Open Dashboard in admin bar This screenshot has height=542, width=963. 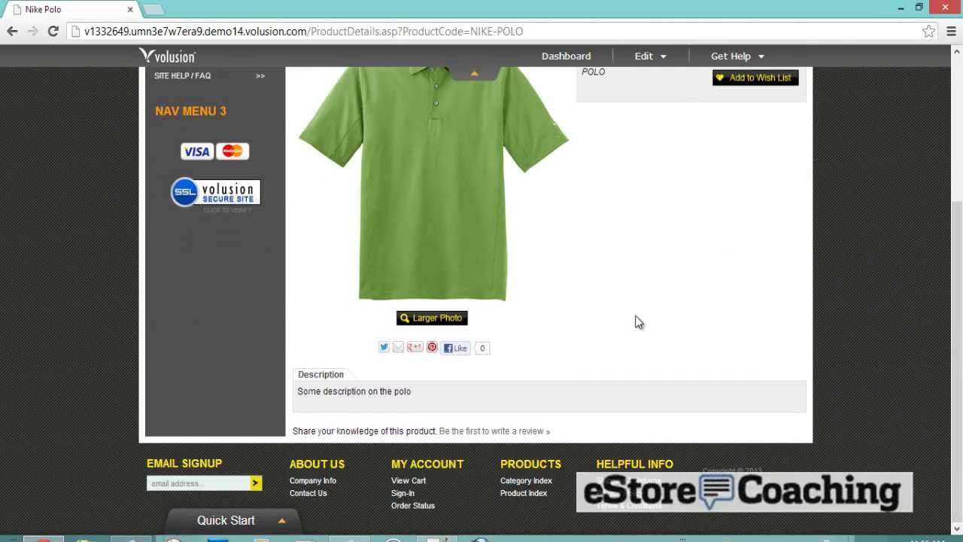(x=566, y=56)
